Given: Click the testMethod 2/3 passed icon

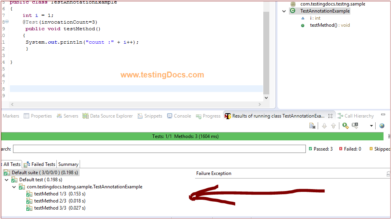Looking at the screenshot, I should 29,201.
